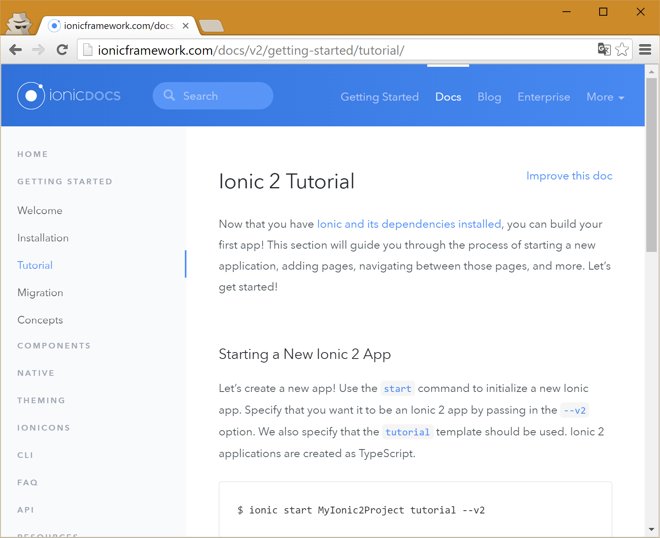Viewport: 660px width, 538px height.
Task: Focus the address bar URL
Action: pos(251,50)
